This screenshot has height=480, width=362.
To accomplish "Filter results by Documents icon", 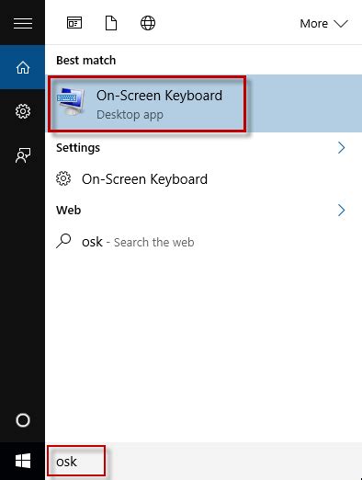I will pos(111,23).
